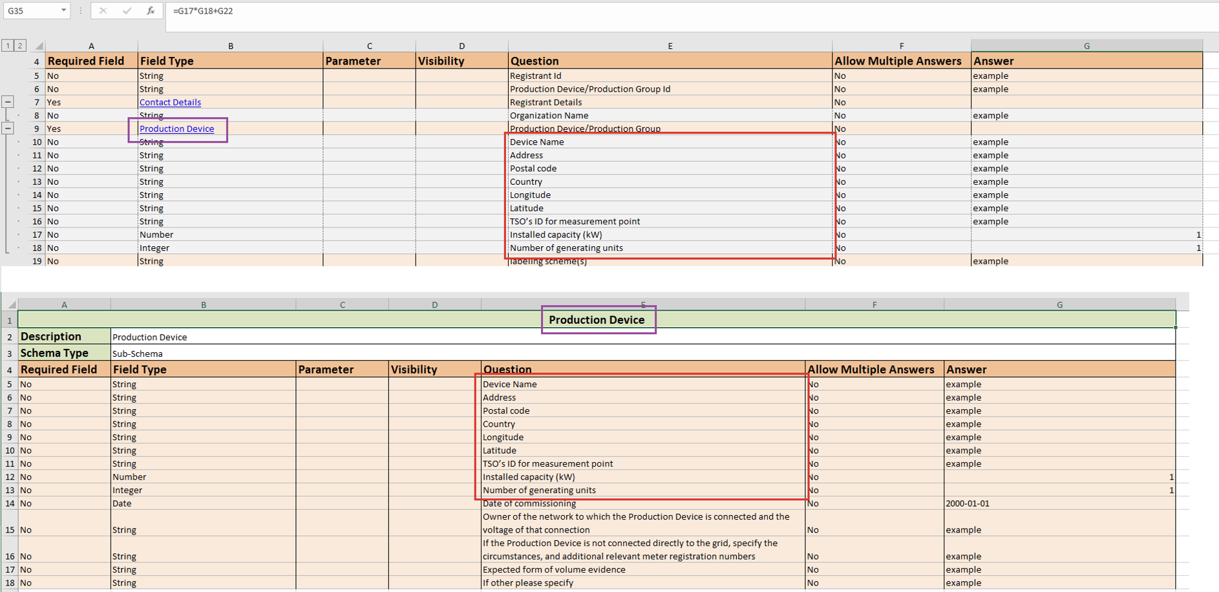The image size is (1219, 592).
Task: Select column E header in top sheet
Action: click(670, 46)
